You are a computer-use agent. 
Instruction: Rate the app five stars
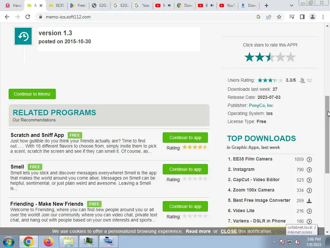(291, 57)
